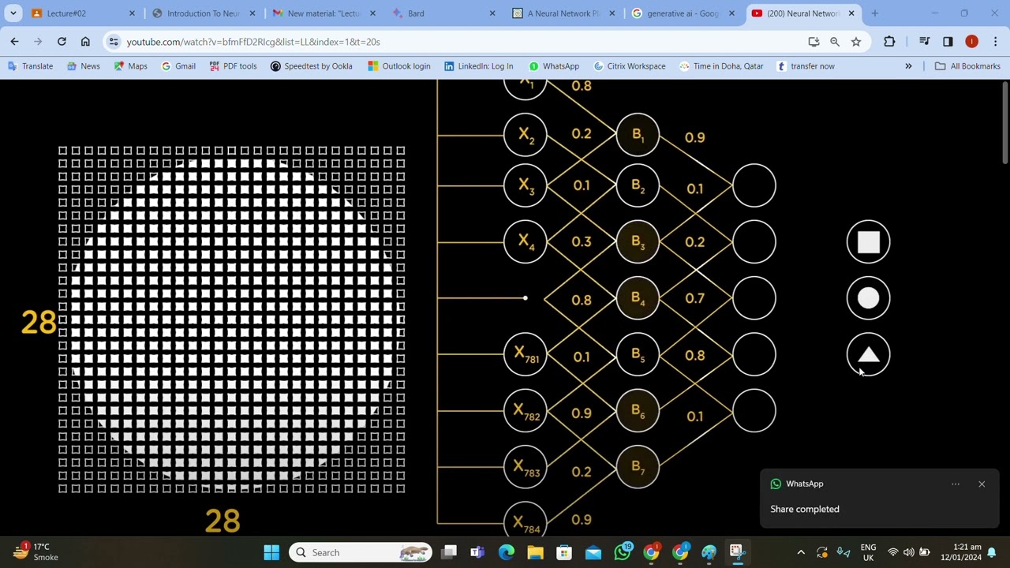Viewport: 1010px width, 568px height.
Task: Reload the YouTube page
Action: click(62, 42)
